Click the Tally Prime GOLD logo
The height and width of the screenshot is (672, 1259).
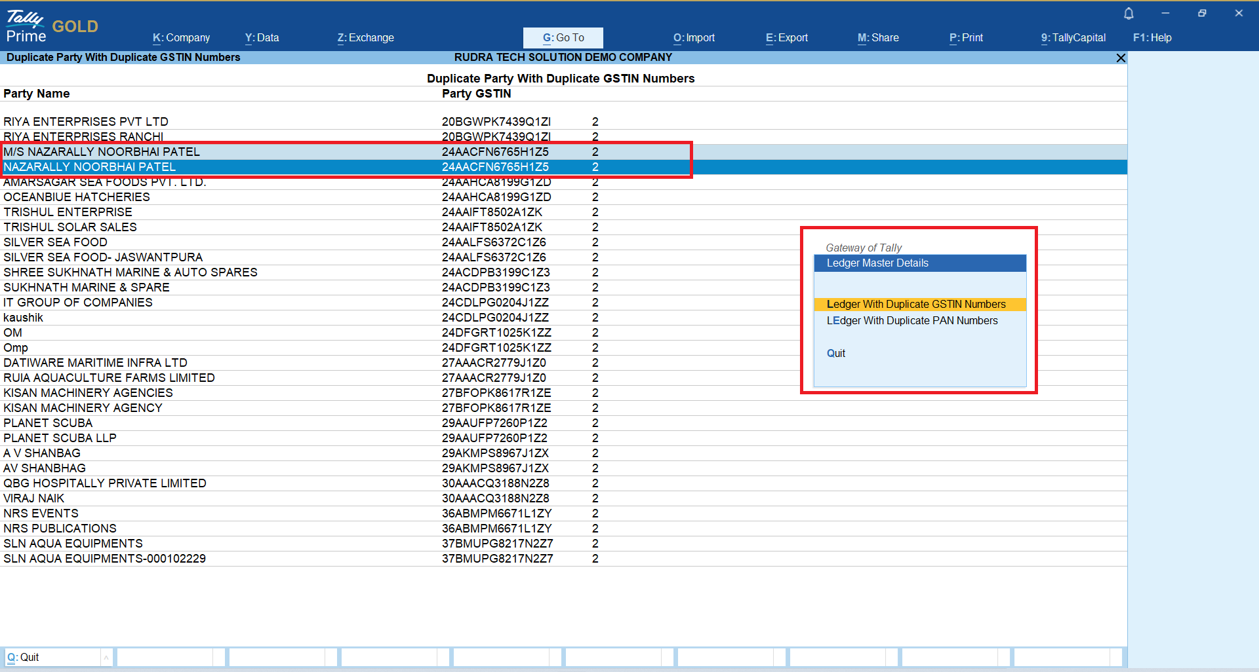pos(52,27)
